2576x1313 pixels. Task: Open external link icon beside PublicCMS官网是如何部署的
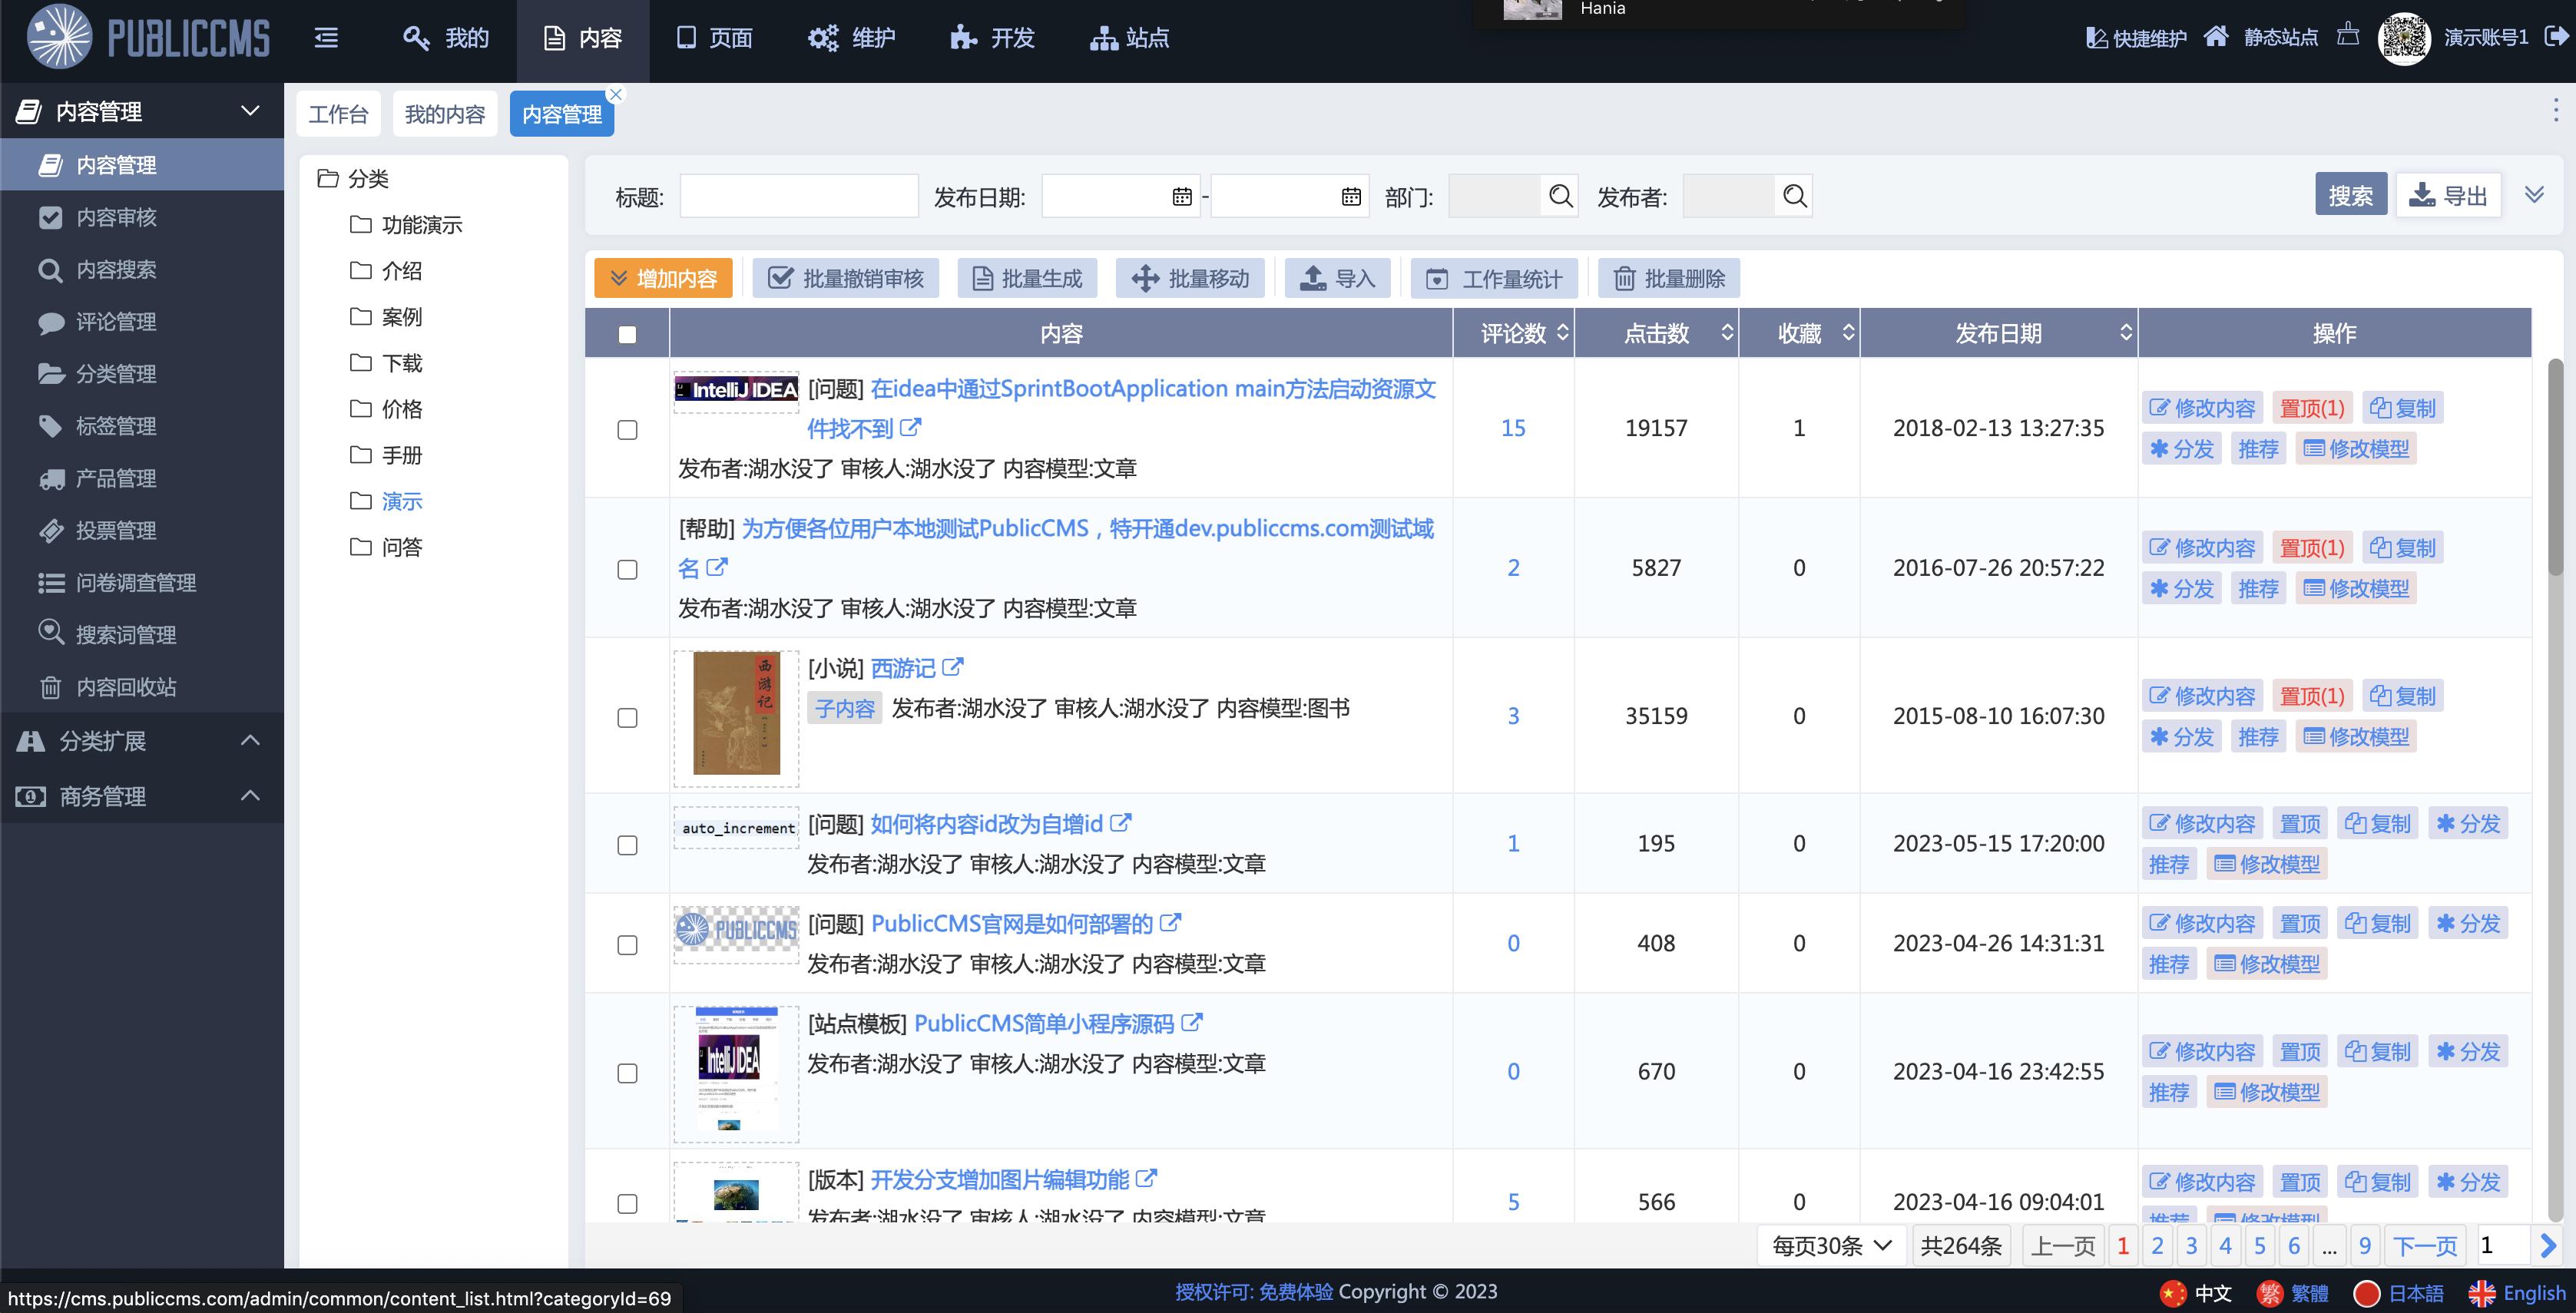1170,922
